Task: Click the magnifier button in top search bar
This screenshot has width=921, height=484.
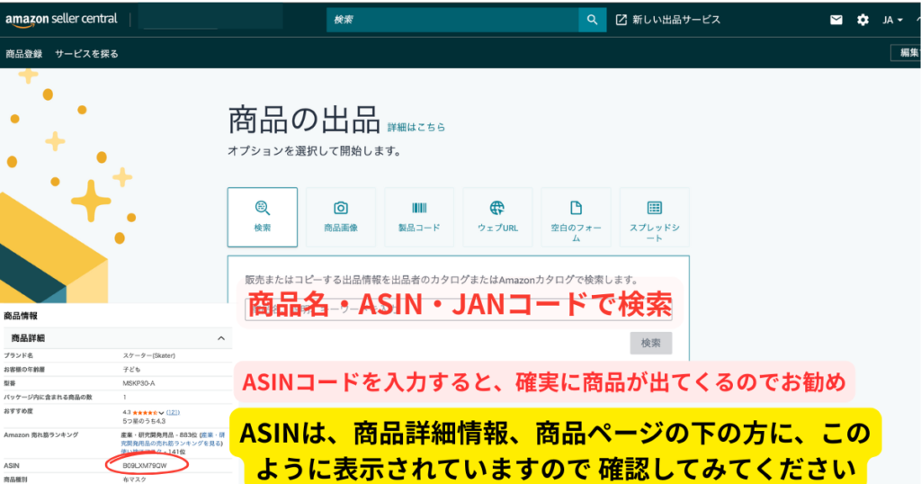Action: tap(592, 20)
